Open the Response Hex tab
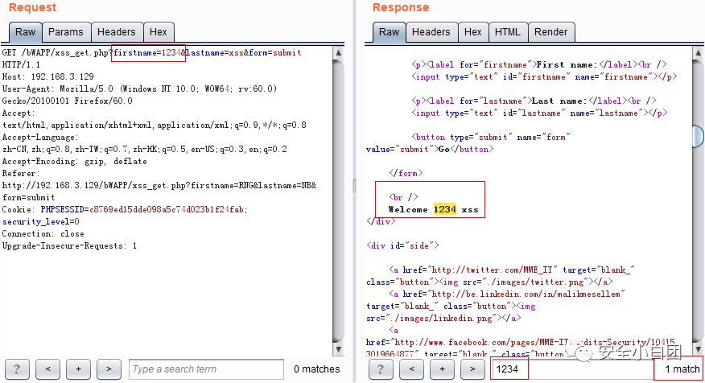The height and width of the screenshot is (383, 705). pyautogui.click(x=473, y=32)
